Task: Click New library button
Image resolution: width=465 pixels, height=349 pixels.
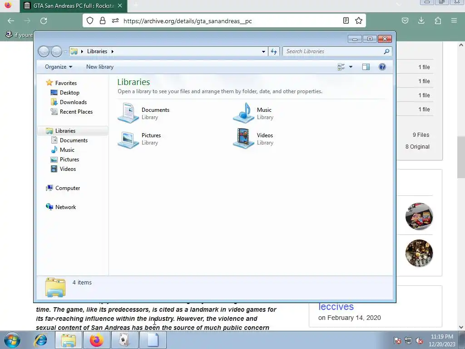Action: [x=100, y=67]
